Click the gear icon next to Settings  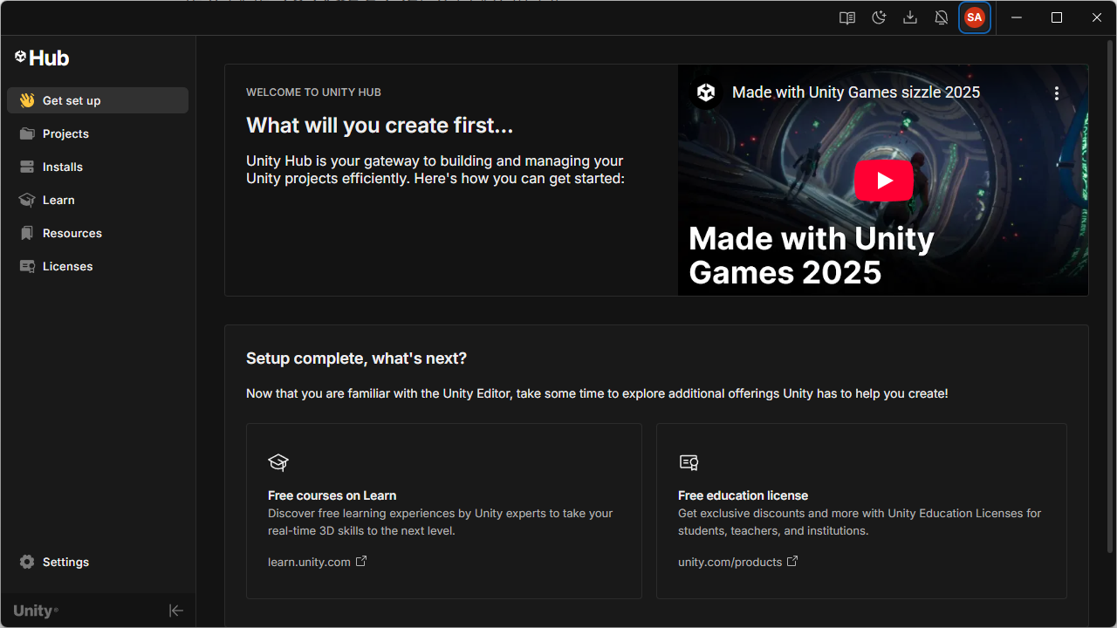27,562
